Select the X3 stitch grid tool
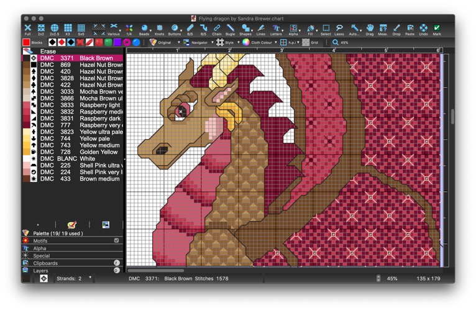476x311 pixels. 68,29
